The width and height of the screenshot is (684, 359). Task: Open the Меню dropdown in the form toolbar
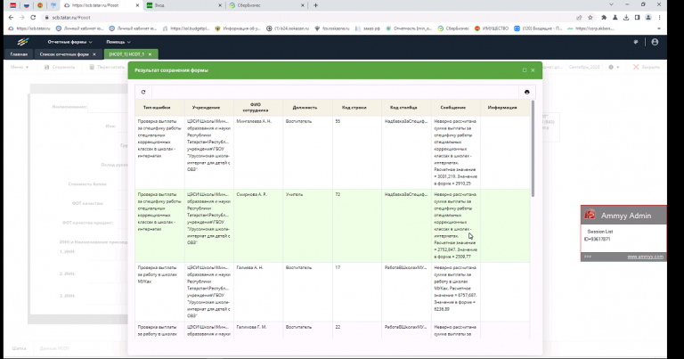20,67
